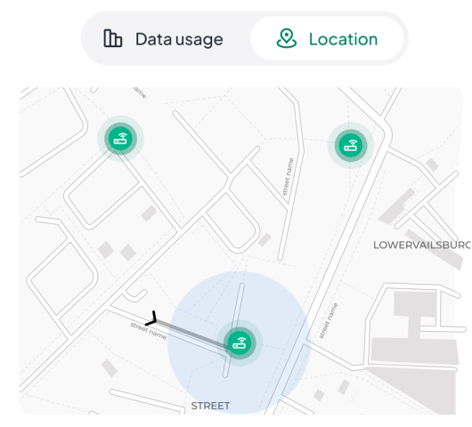
Task: Click the LOWERVAILSBURG area label
Action: click(422, 245)
